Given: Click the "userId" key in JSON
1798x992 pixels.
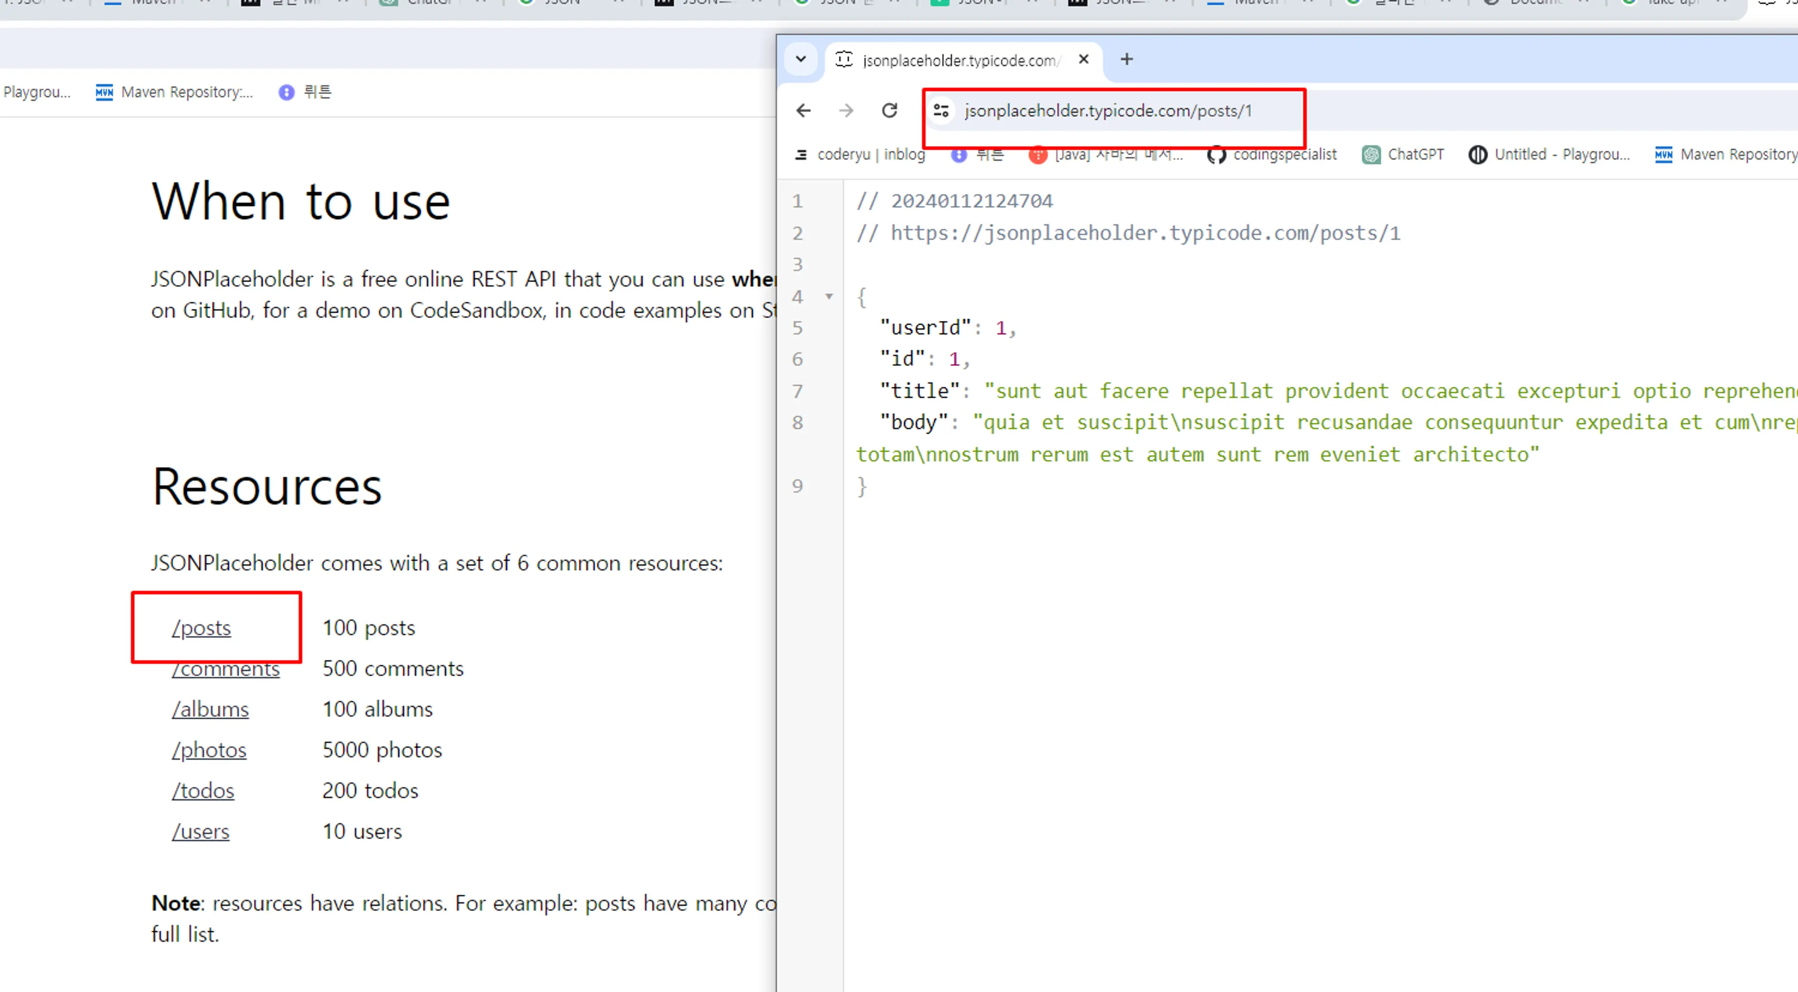Looking at the screenshot, I should coord(926,328).
